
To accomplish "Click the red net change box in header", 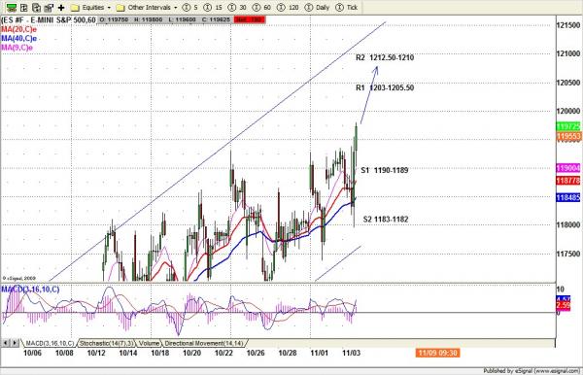I will coord(249,19).
